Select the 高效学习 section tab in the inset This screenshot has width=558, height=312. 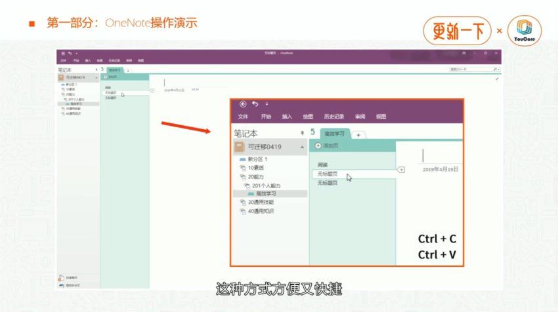335,134
